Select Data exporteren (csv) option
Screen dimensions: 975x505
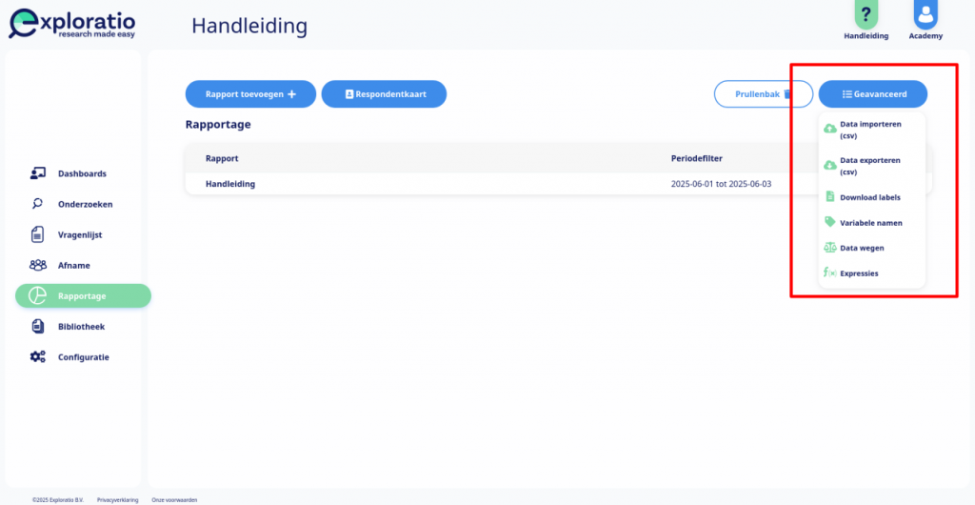coord(872,166)
